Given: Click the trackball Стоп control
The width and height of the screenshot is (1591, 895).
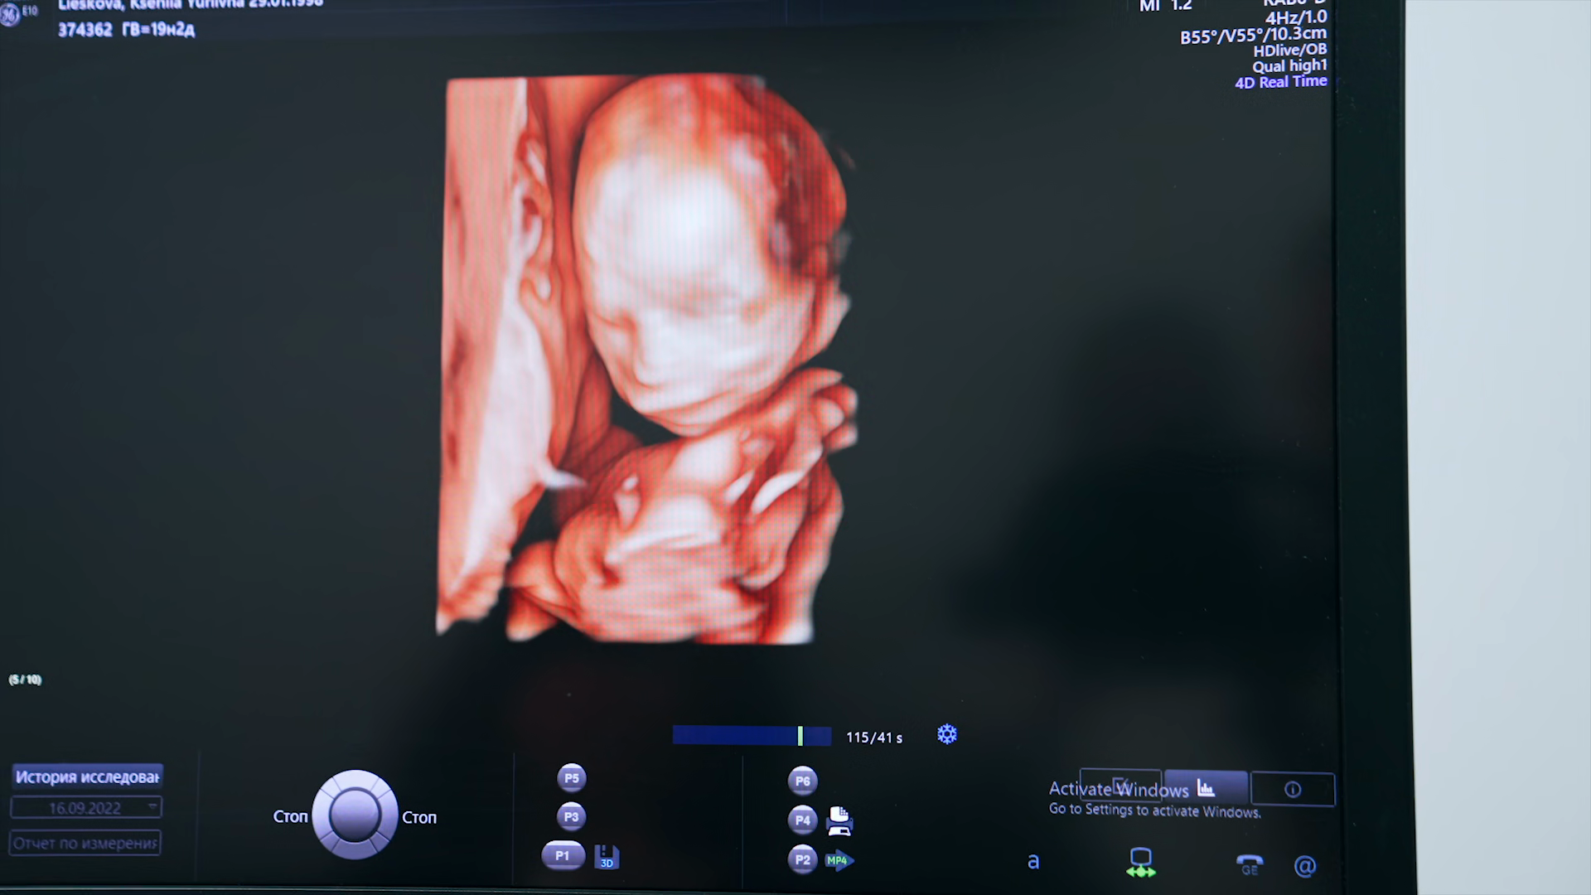Looking at the screenshot, I should coord(355,815).
